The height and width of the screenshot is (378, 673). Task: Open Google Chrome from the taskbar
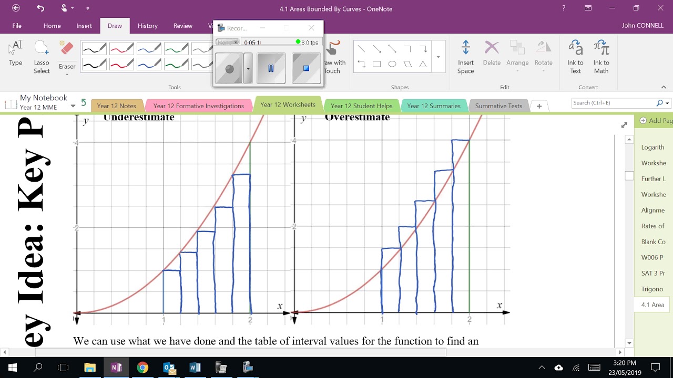142,367
